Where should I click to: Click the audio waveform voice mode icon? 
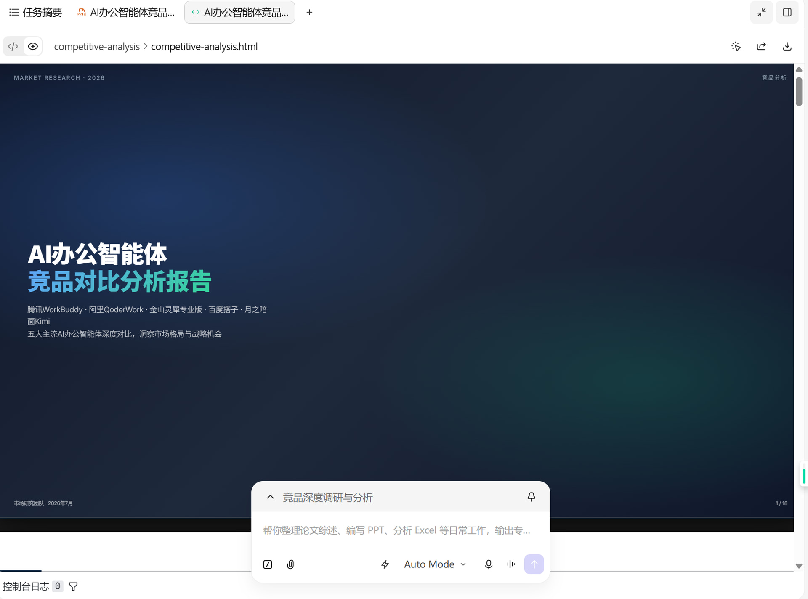coord(511,564)
